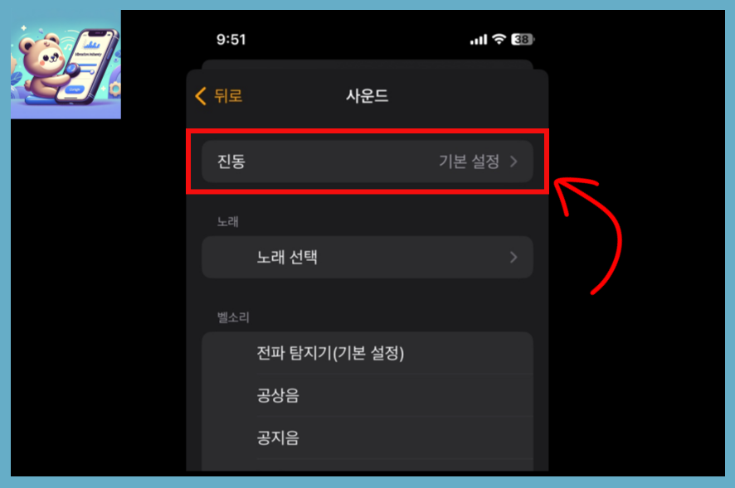Viewport: 735px width, 488px height.
Task: Expand the chevron beside 기본 설정
Action: click(x=514, y=162)
